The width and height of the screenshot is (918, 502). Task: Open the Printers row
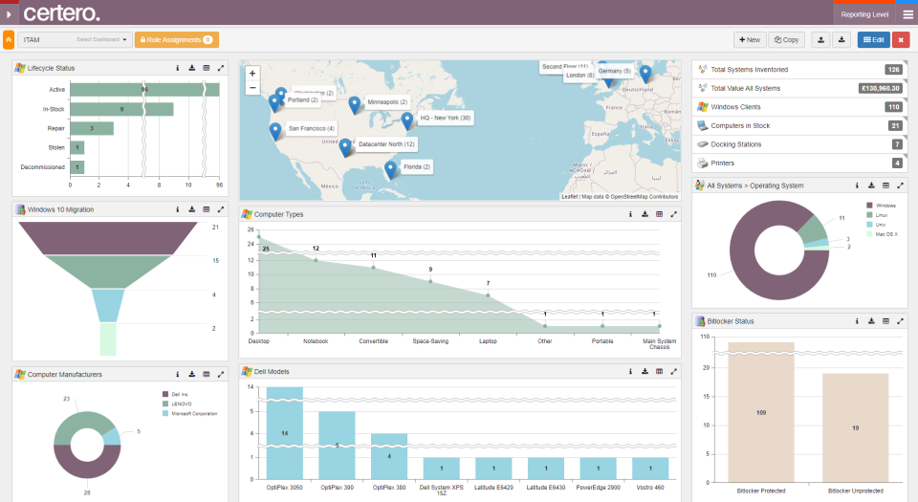pyautogui.click(x=799, y=164)
